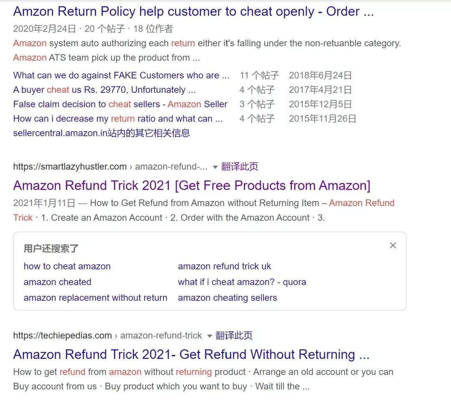Open "Amazon Refund Trick 2021- Get Refund Without Returning"
Screen dimensions: 451x412
pos(191,354)
